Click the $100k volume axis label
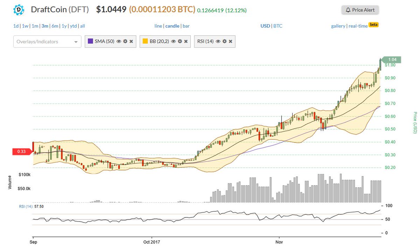420x251 pixels. pos(24,174)
